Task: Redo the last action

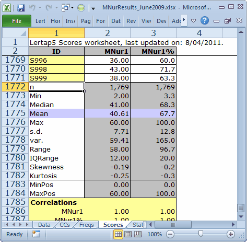Action: pyautogui.click(x=49, y=8)
